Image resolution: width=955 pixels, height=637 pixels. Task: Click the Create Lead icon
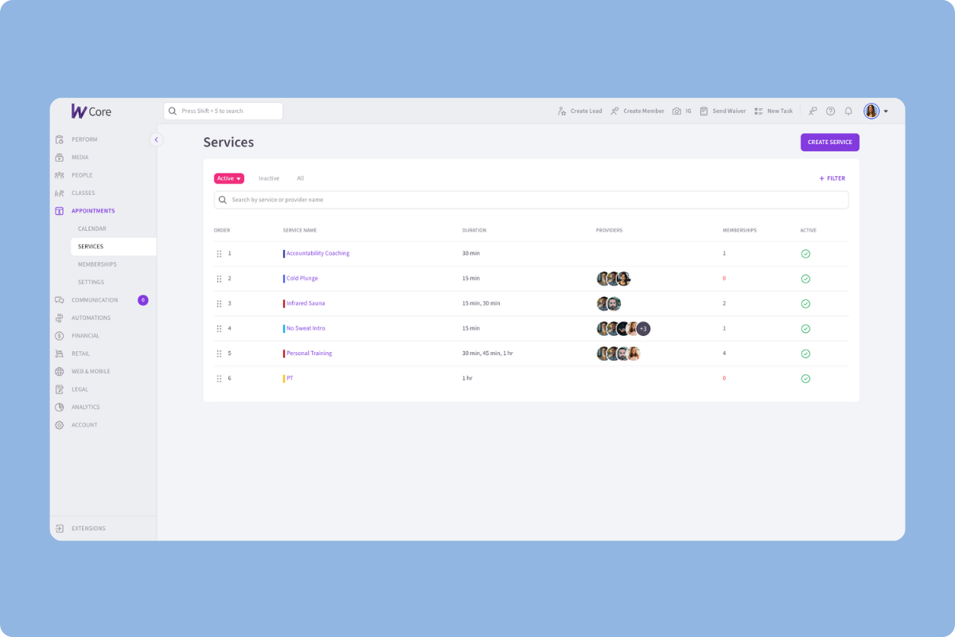point(562,111)
